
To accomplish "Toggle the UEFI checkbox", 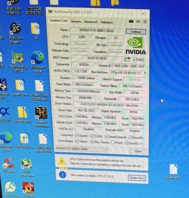I will [135, 59].
